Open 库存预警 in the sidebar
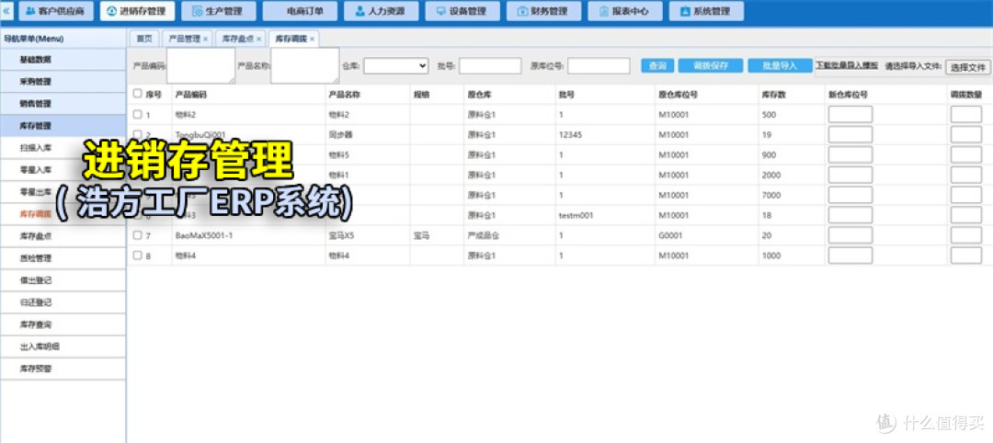 pyautogui.click(x=63, y=369)
